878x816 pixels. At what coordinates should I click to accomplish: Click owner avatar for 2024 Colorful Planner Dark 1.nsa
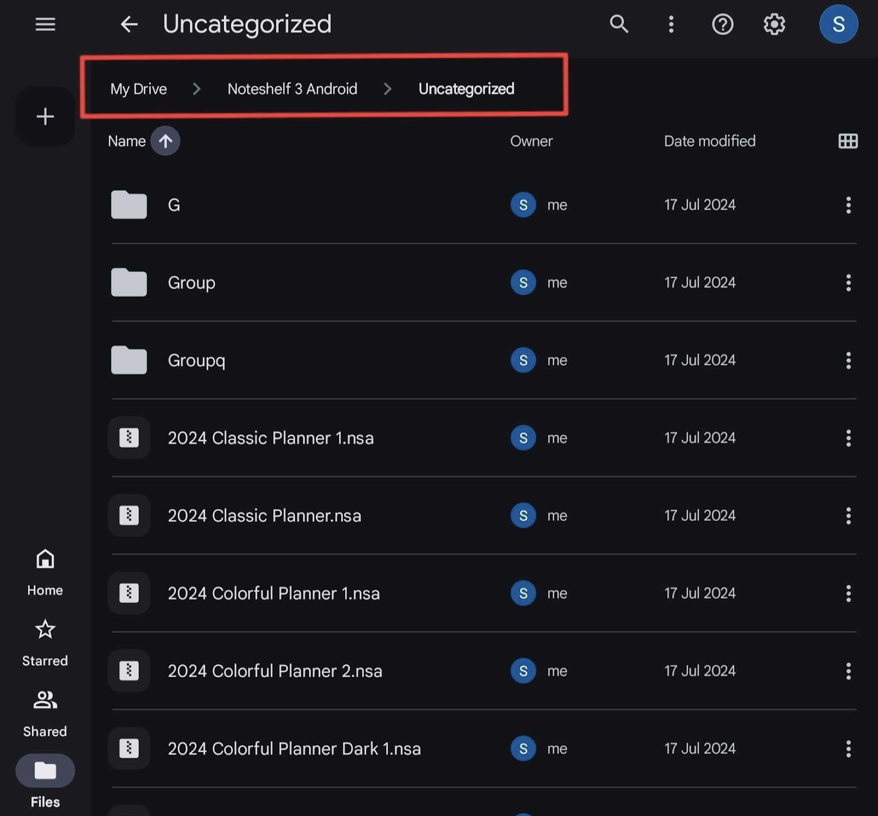(x=523, y=749)
